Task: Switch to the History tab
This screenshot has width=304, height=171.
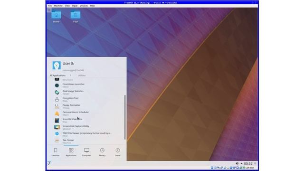Action: click(102, 152)
